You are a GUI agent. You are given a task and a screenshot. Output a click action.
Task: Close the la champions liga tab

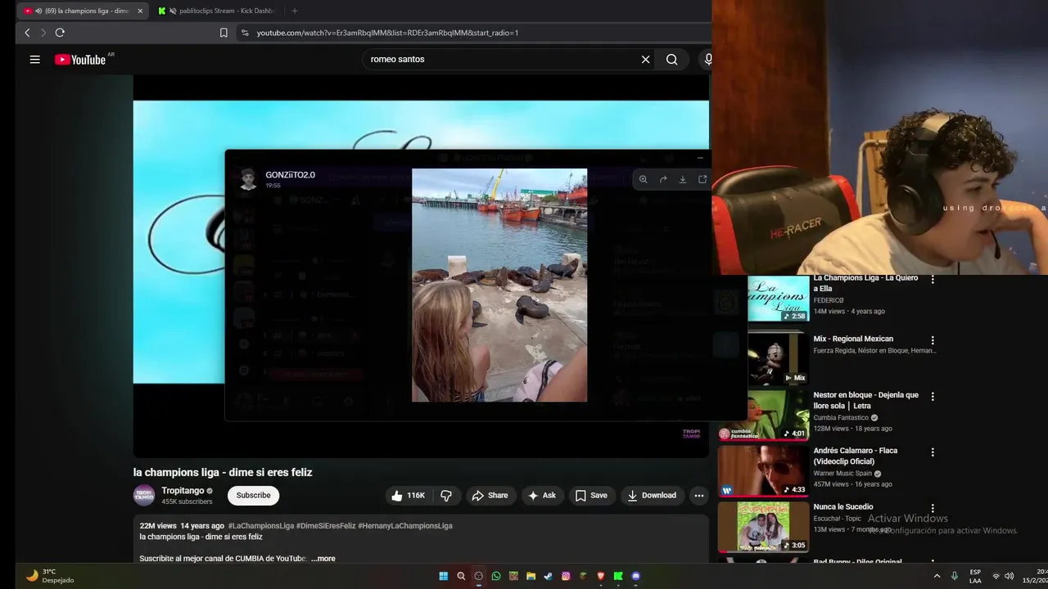pos(140,11)
